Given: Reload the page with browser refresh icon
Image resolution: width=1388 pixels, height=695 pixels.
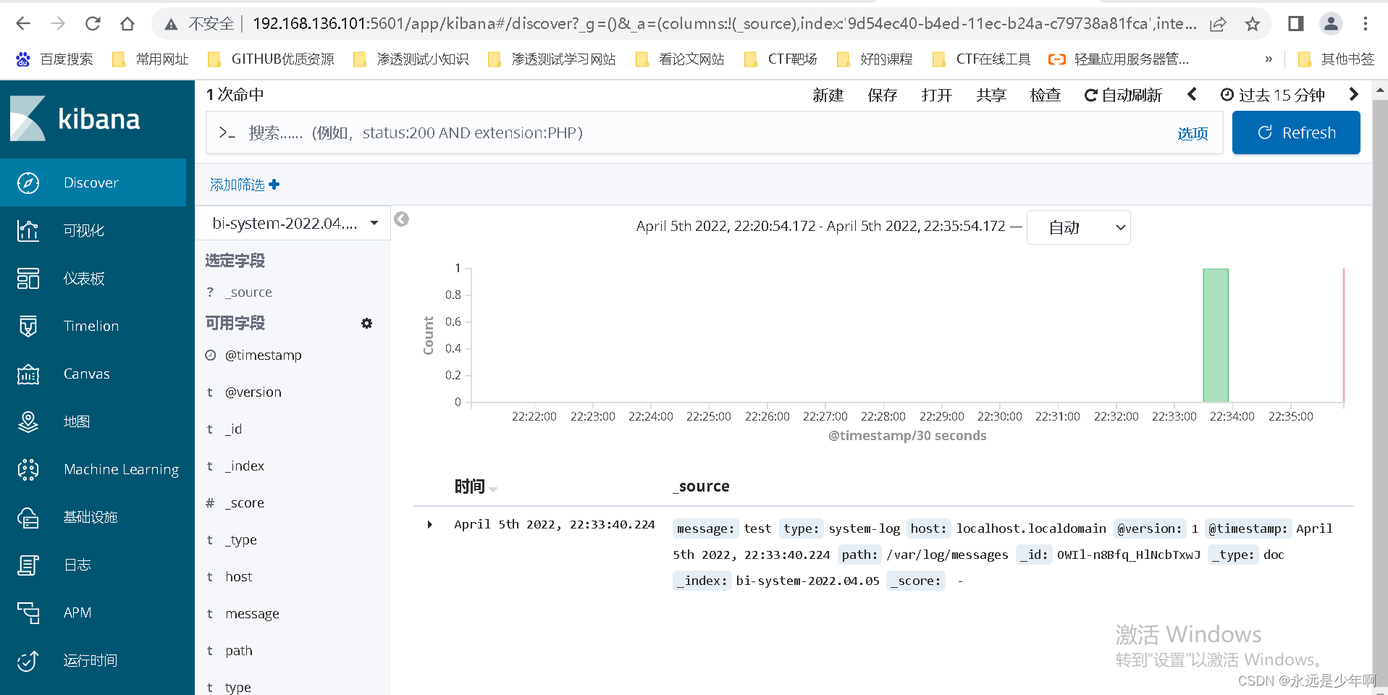Looking at the screenshot, I should (93, 24).
